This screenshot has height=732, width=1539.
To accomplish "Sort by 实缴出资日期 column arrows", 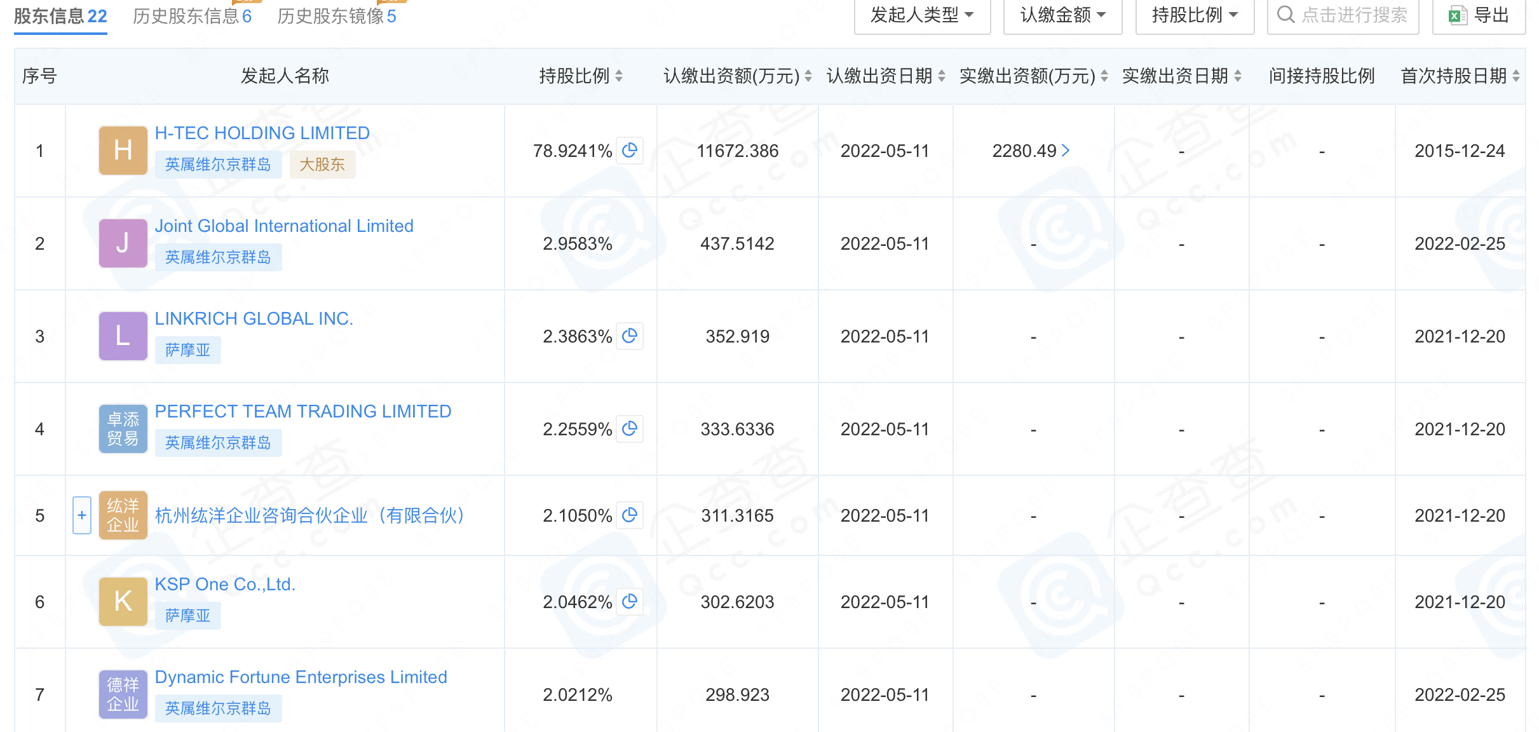I will click(x=1238, y=76).
